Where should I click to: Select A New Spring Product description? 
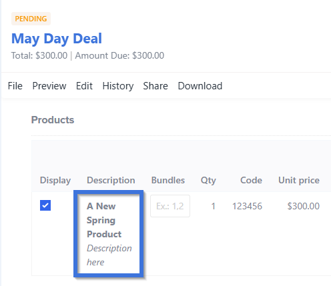pyautogui.click(x=104, y=220)
